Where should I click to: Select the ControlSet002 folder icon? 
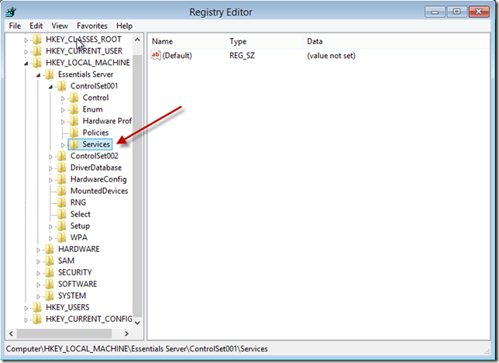pos(62,156)
